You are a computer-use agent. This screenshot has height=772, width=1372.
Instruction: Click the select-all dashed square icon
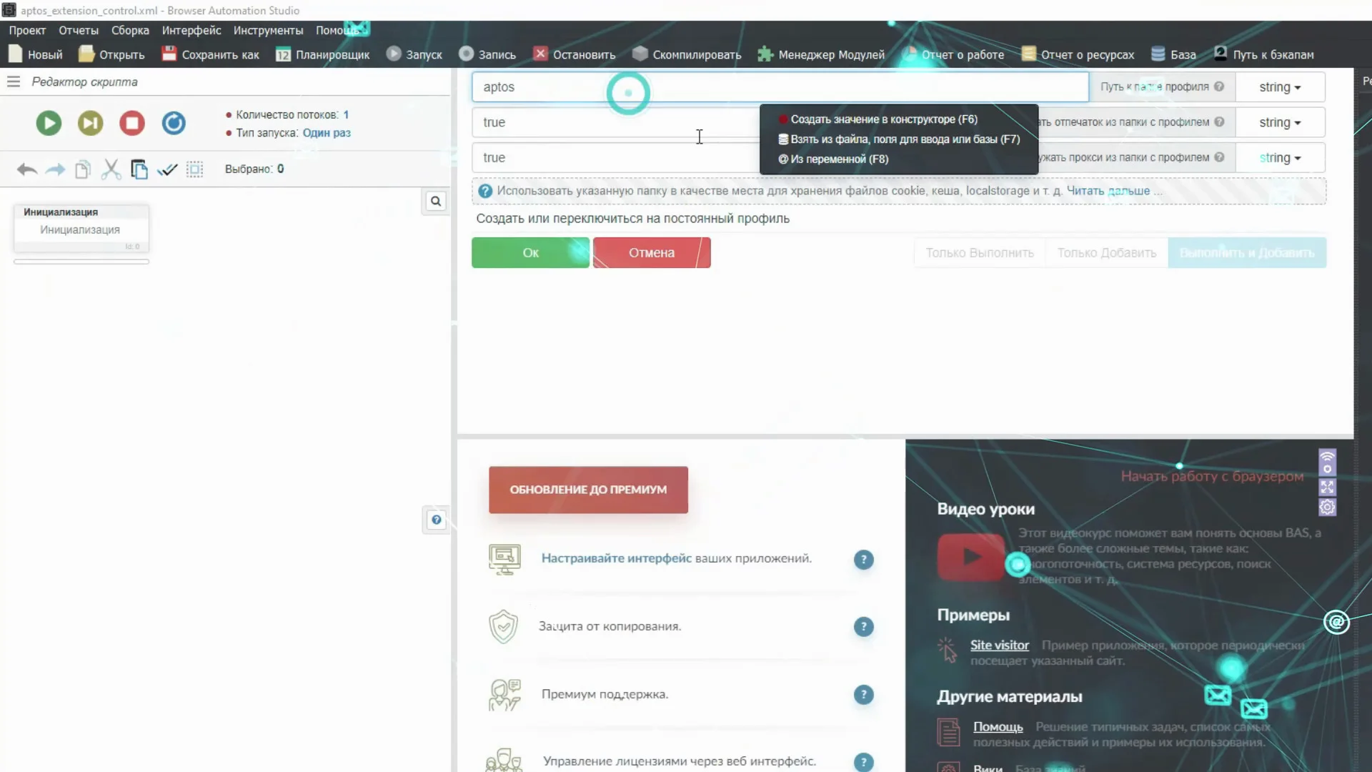pyautogui.click(x=195, y=169)
